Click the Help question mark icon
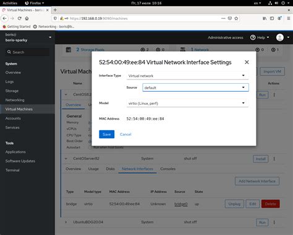The width and height of the screenshot is (293, 235). (253, 37)
